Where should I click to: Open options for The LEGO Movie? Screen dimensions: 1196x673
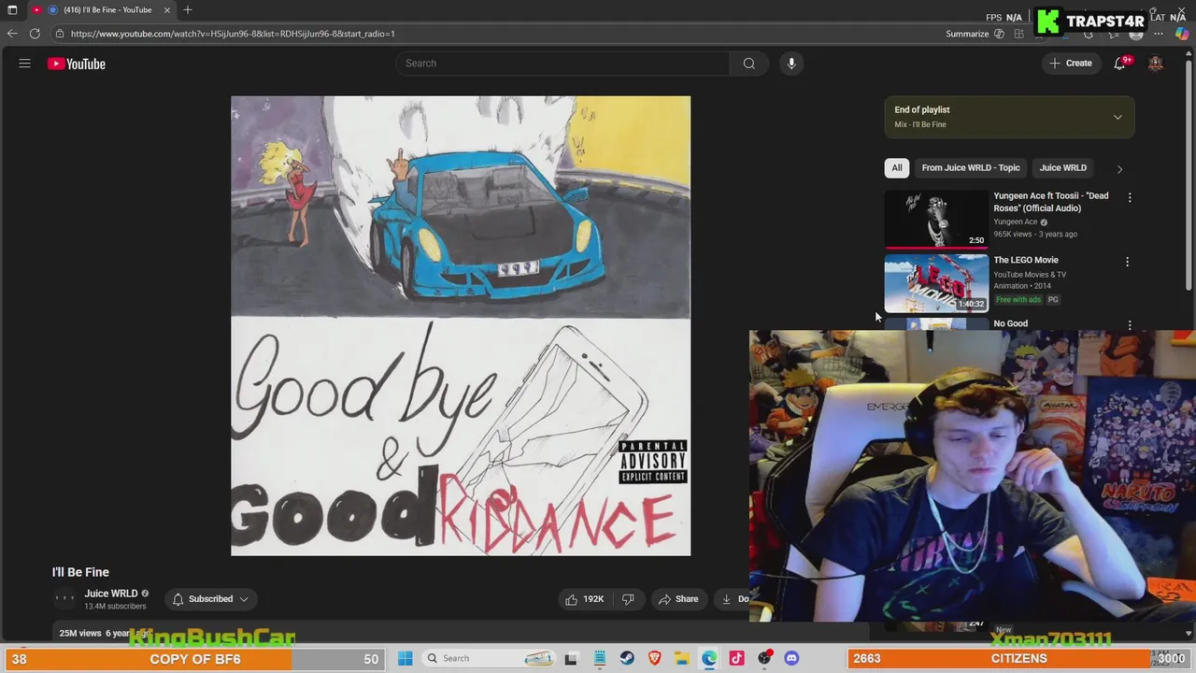[1127, 262]
